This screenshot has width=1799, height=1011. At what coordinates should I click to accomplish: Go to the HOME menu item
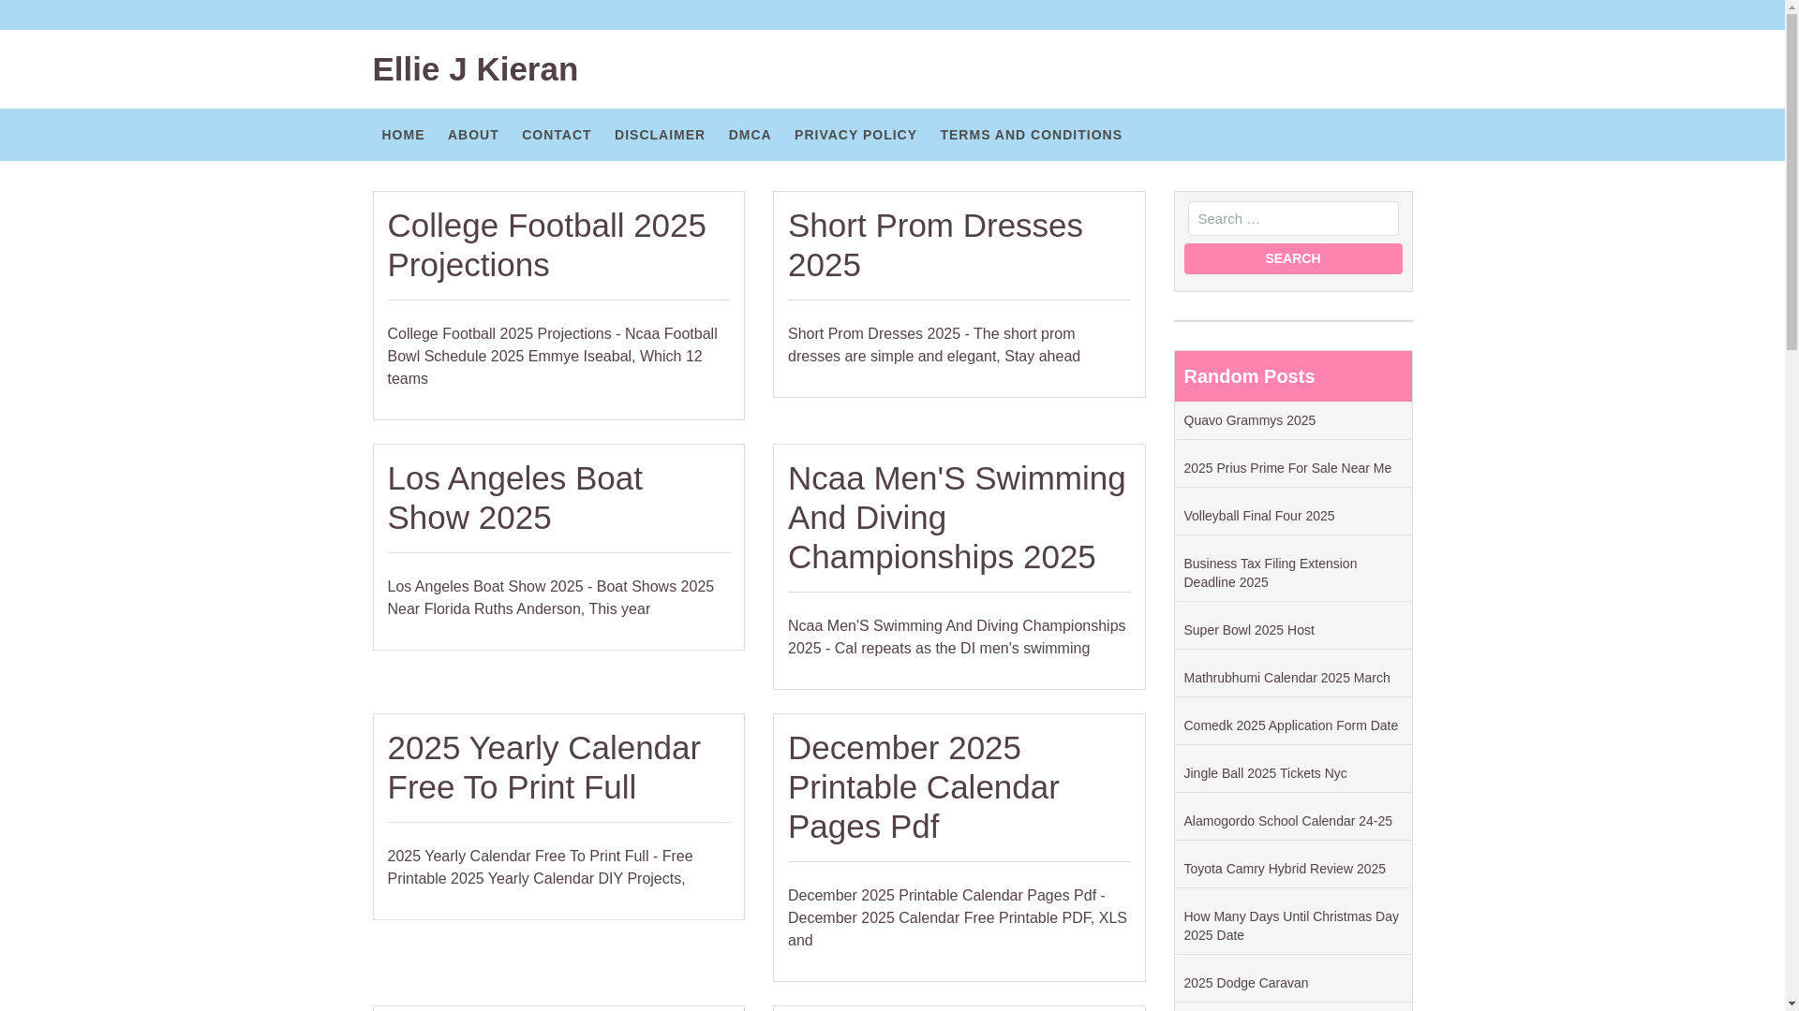click(x=403, y=135)
